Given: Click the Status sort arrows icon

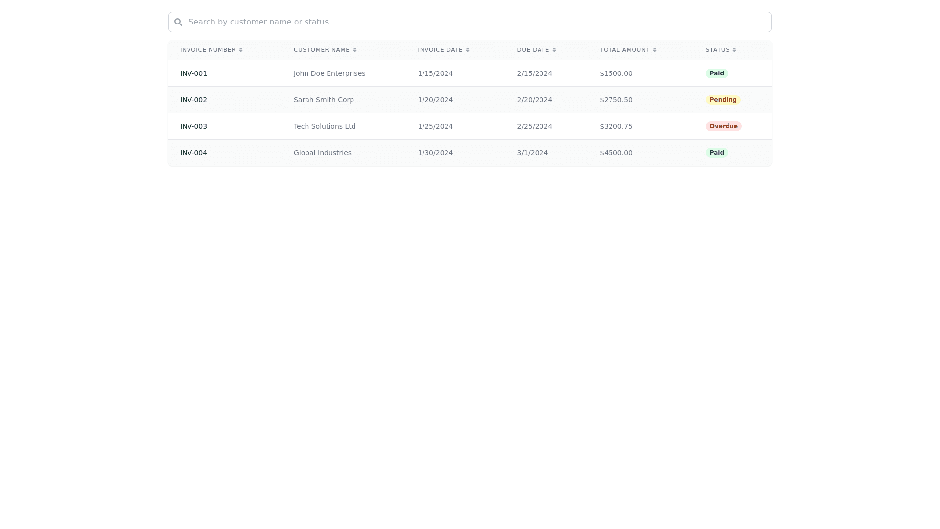Looking at the screenshot, I should coord(734,50).
